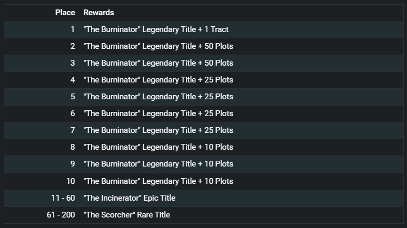The width and height of the screenshot is (407, 228).
Task: Select place 8 10 Plots reward row
Action: point(203,147)
